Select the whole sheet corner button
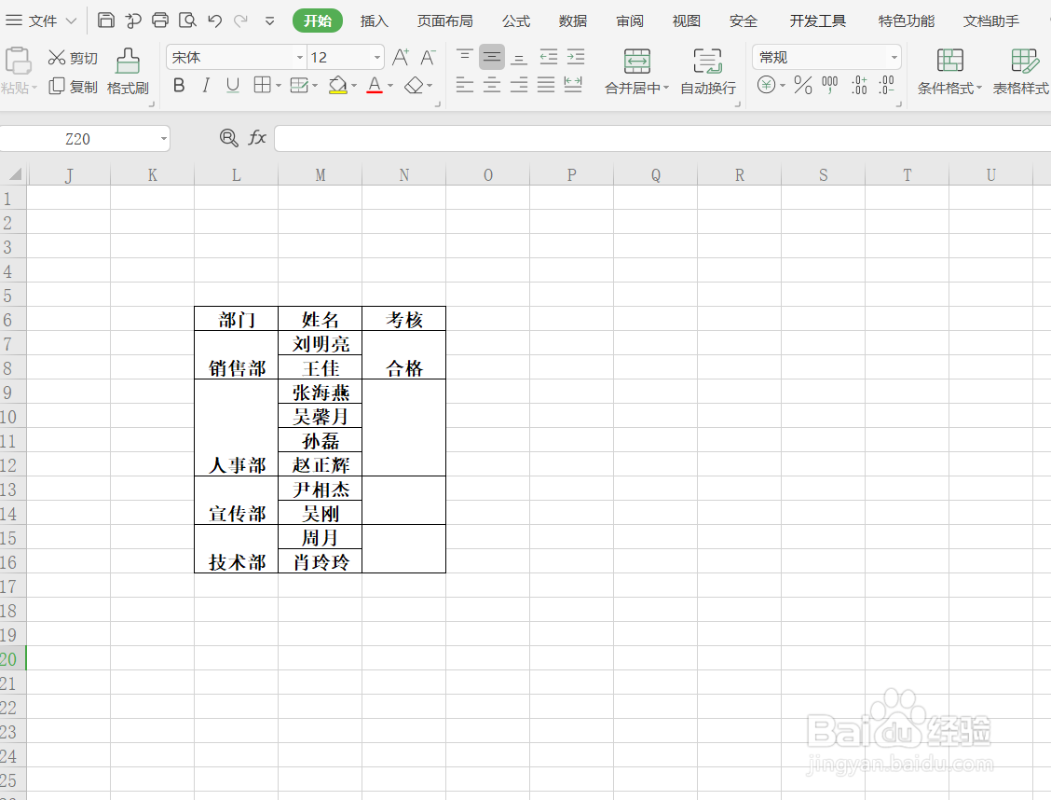The width and height of the screenshot is (1051, 800). [x=13, y=175]
